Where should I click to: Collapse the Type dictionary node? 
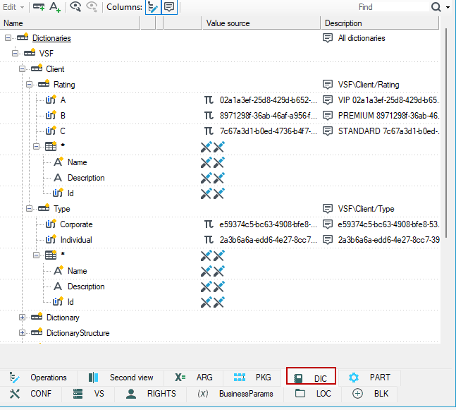point(29,208)
